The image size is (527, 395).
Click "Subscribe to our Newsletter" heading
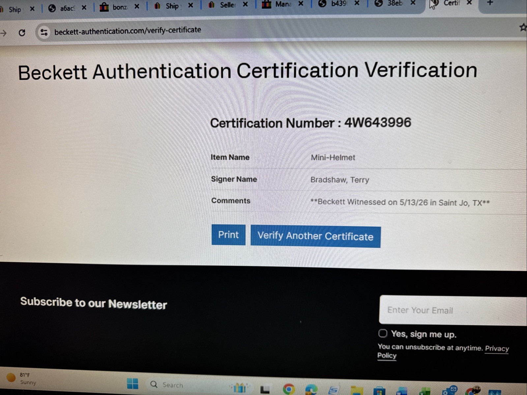(x=94, y=303)
